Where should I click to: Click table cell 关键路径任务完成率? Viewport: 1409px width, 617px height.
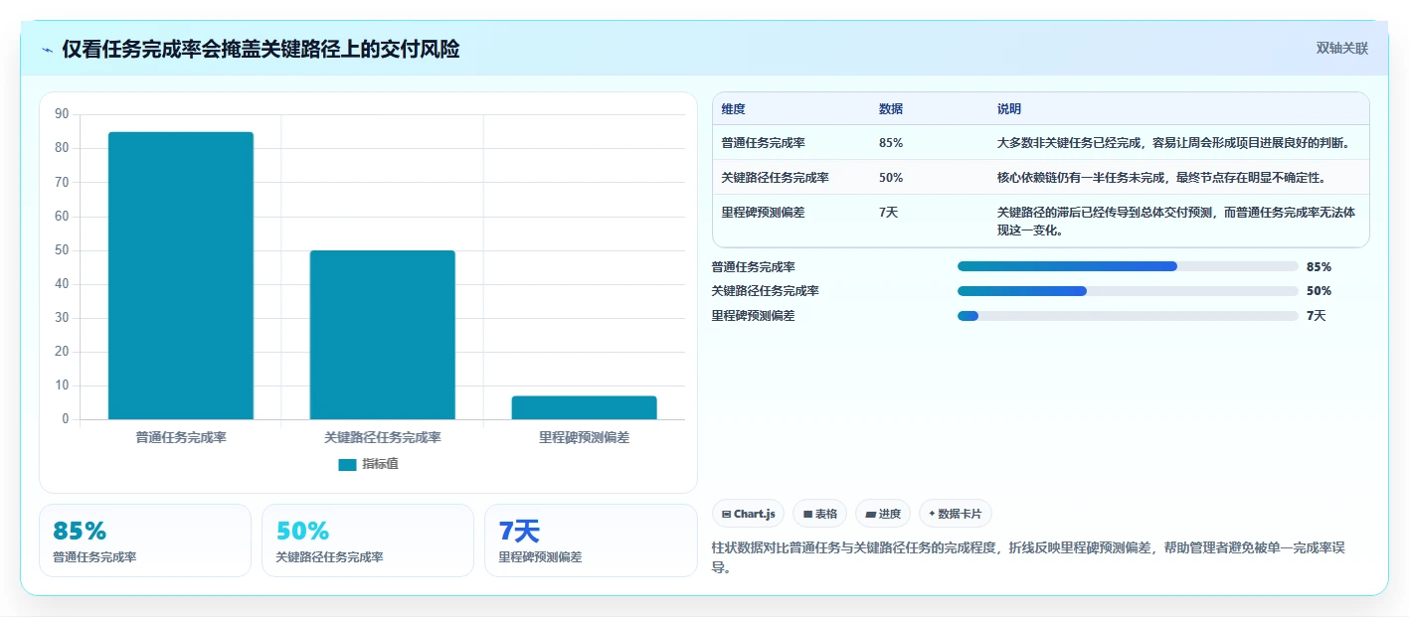776,178
